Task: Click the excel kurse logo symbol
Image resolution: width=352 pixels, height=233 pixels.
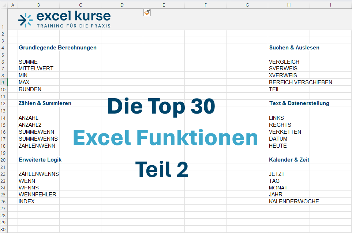Action: (25, 20)
